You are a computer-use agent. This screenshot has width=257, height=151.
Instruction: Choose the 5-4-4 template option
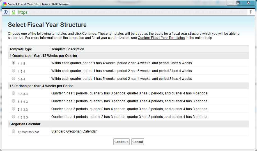(x=13, y=78)
